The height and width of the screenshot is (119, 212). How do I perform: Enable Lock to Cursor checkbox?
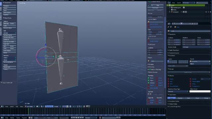tap(149, 24)
